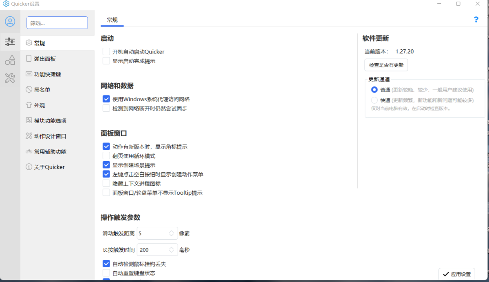
Task: Click the Quicker gear icon in title bar
Action: 6,4
